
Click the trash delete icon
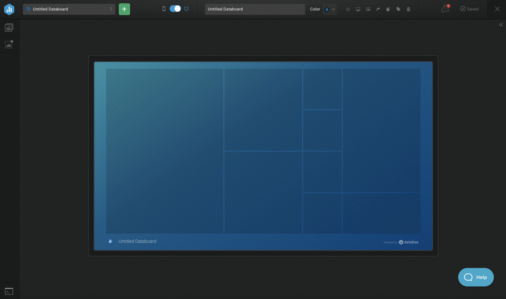pos(409,9)
